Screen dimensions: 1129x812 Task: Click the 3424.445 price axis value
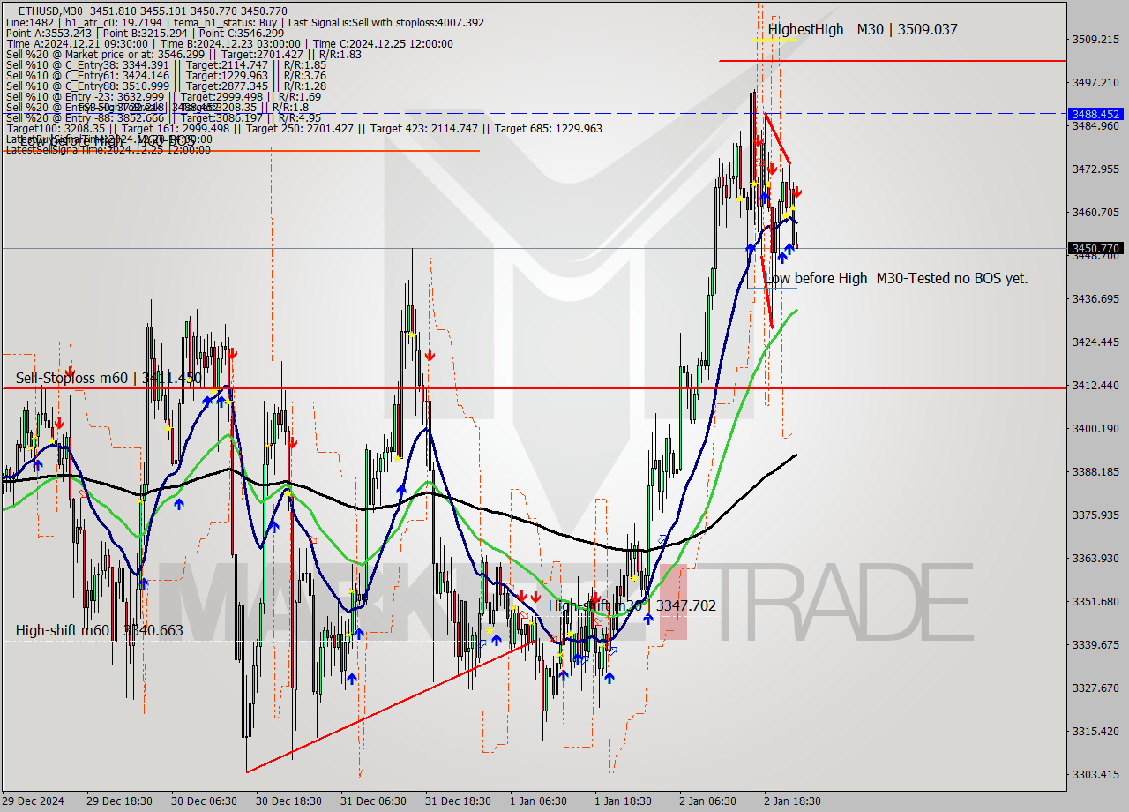click(1095, 342)
